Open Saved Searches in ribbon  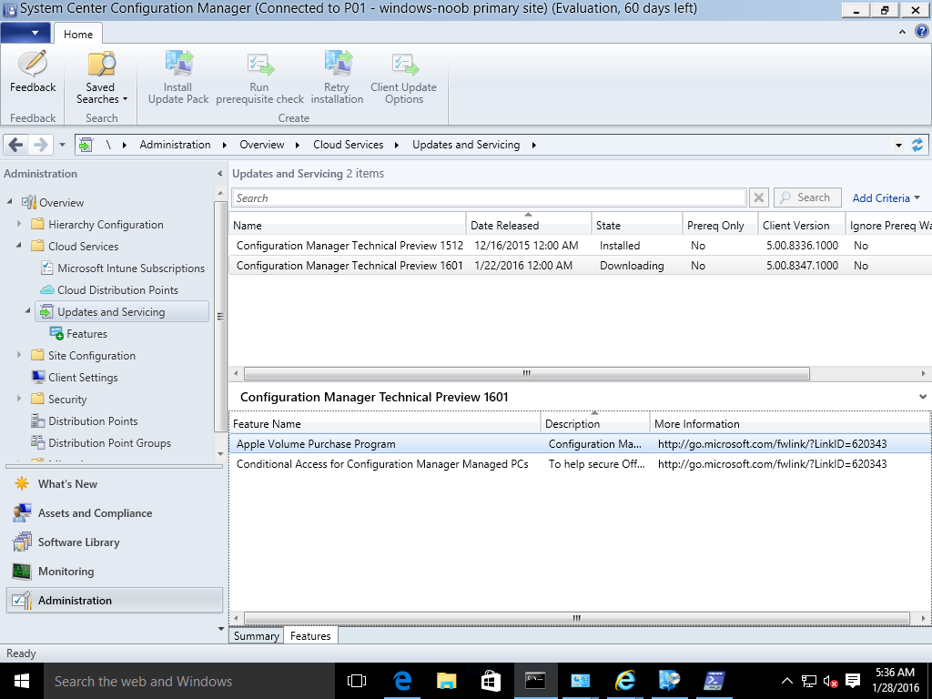[102, 78]
